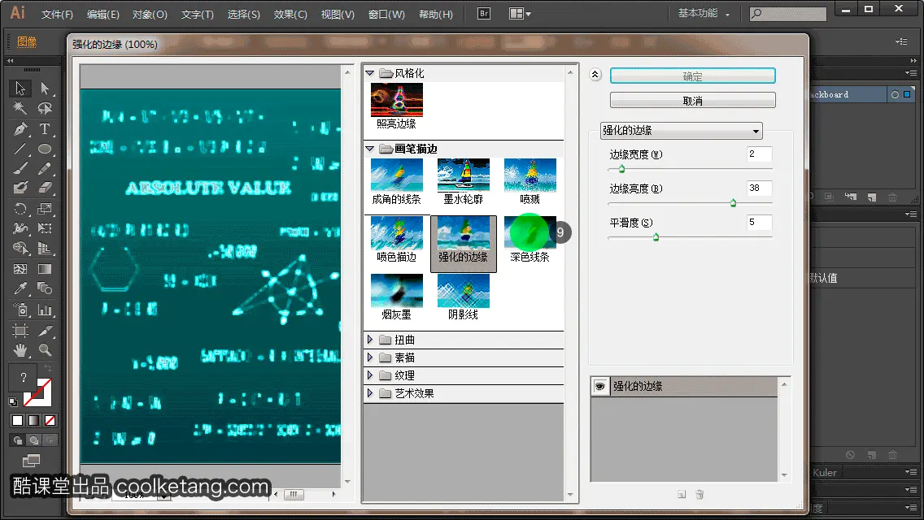The image size is (924, 520).
Task: Collapse the 风格化 filter folder
Action: 370,73
